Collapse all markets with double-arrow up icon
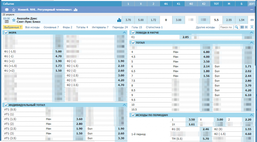 [252, 28]
